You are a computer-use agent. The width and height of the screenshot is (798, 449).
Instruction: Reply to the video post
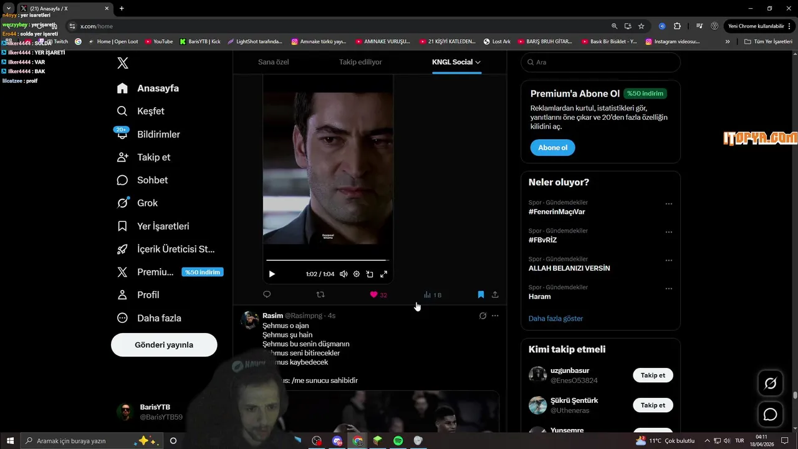267,294
